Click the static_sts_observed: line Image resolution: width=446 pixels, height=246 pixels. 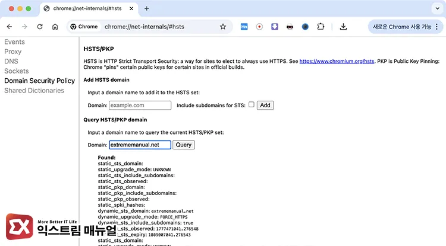pyautogui.click(x=123, y=181)
